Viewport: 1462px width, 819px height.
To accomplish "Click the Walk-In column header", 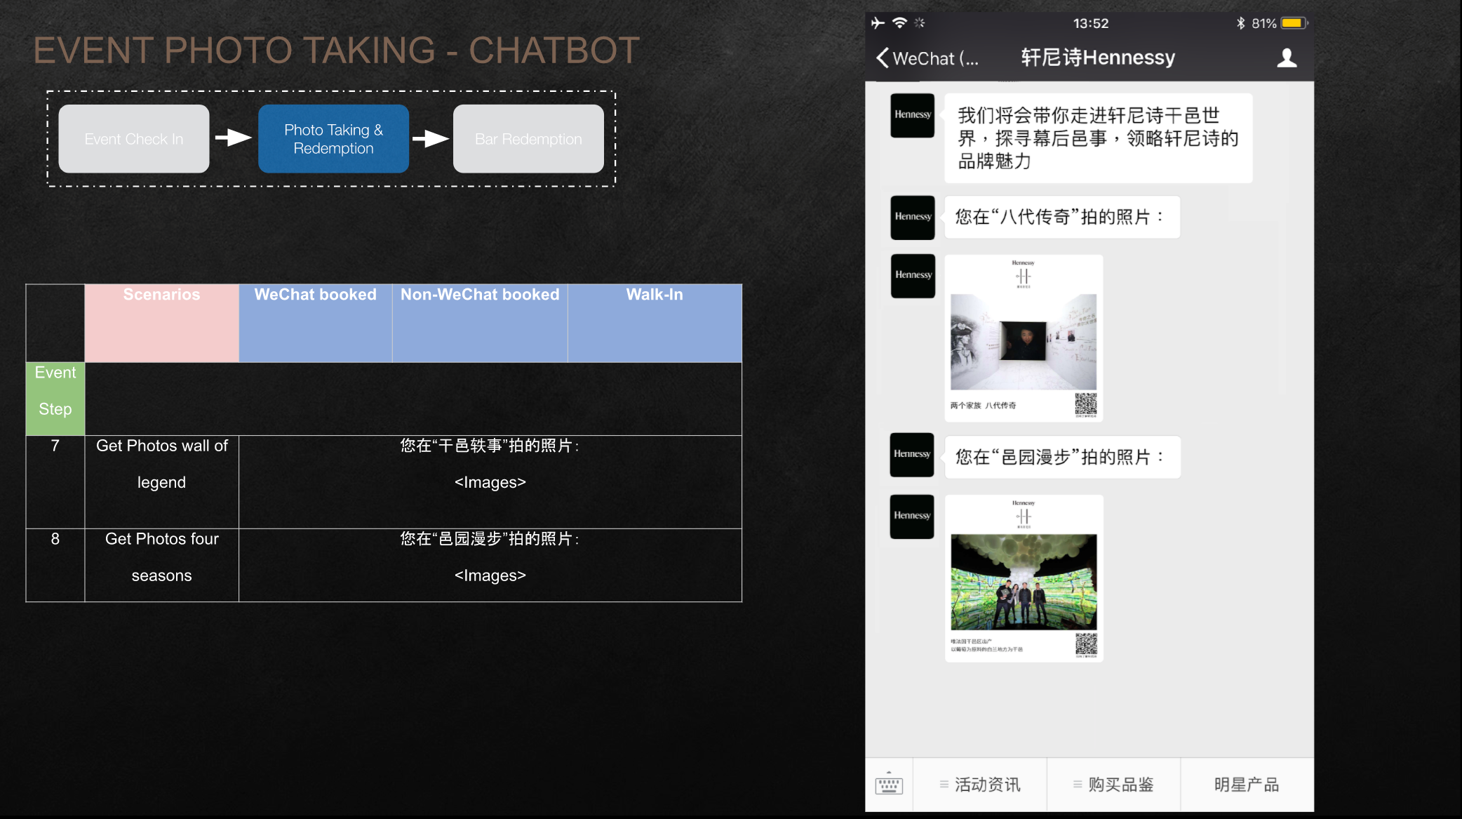I will tap(655, 323).
